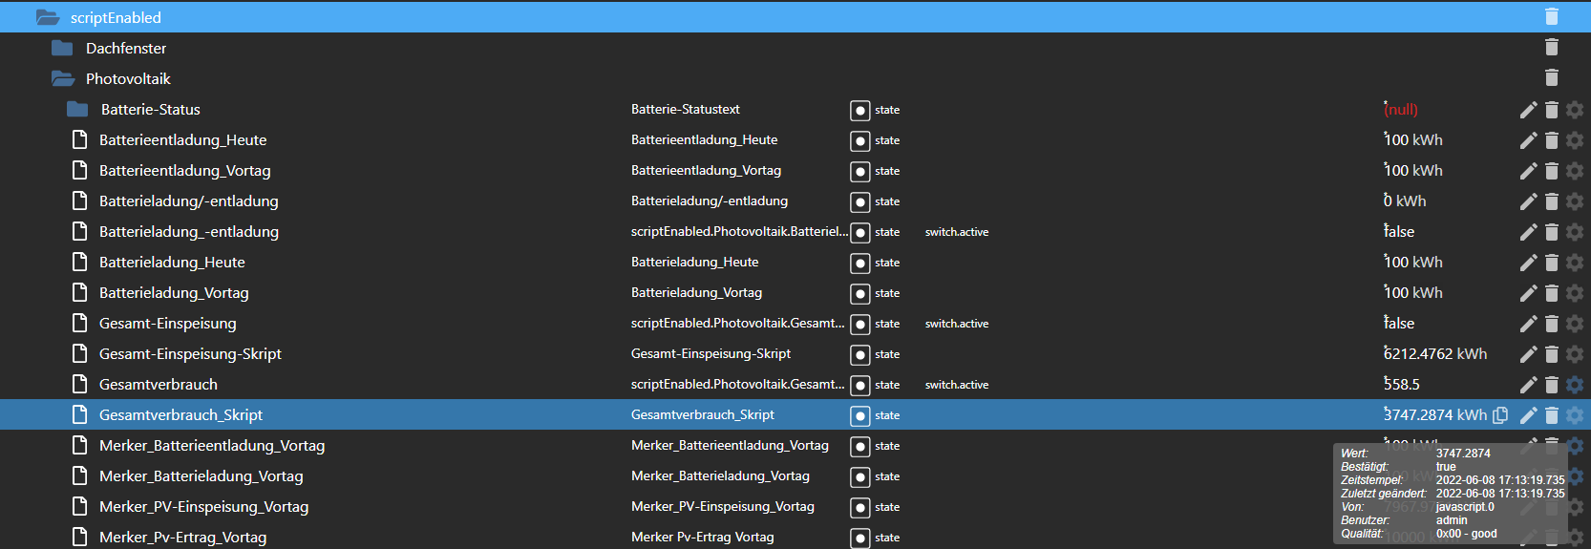
Task: Delete Gesamtverbrauch using trash icon
Action: (x=1552, y=385)
